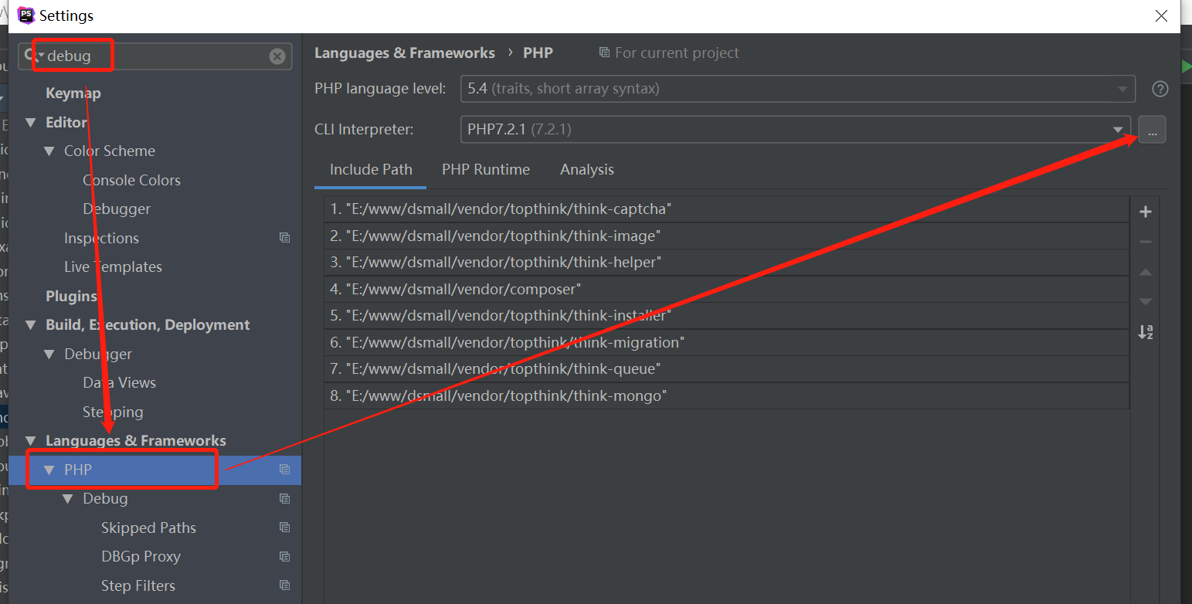Open Inspections settings

pos(101,238)
